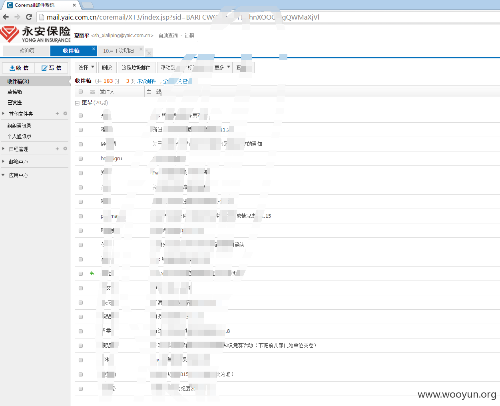The width and height of the screenshot is (500, 406).
Task: Tick the checkbox for the 知识竞赛活动 email
Action: (81, 345)
